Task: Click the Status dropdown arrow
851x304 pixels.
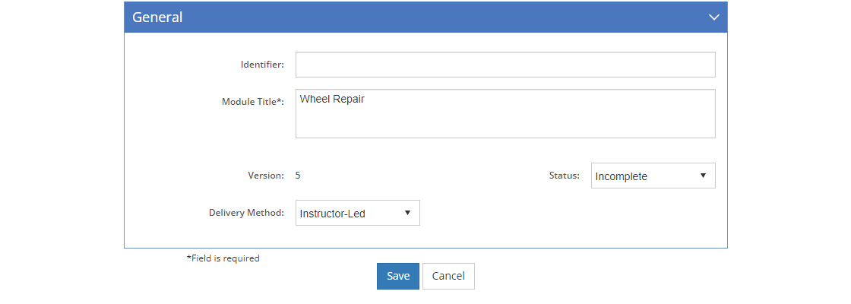Action: pos(703,176)
